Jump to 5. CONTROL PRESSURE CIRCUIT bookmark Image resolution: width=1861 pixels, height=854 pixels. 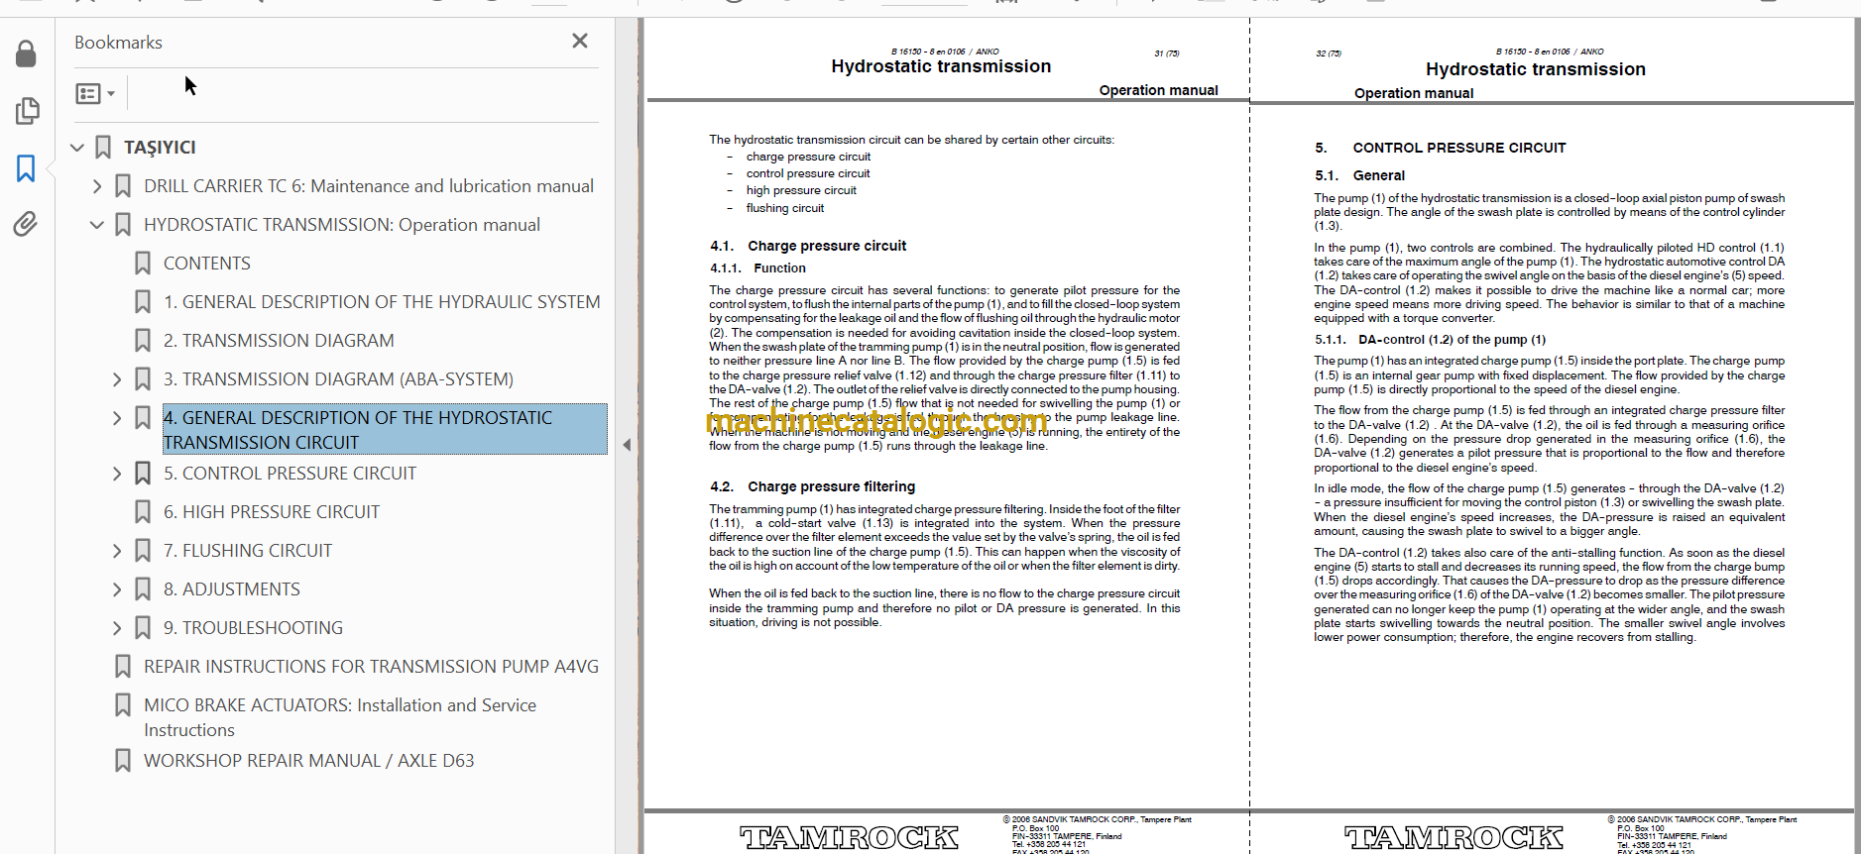290,474
